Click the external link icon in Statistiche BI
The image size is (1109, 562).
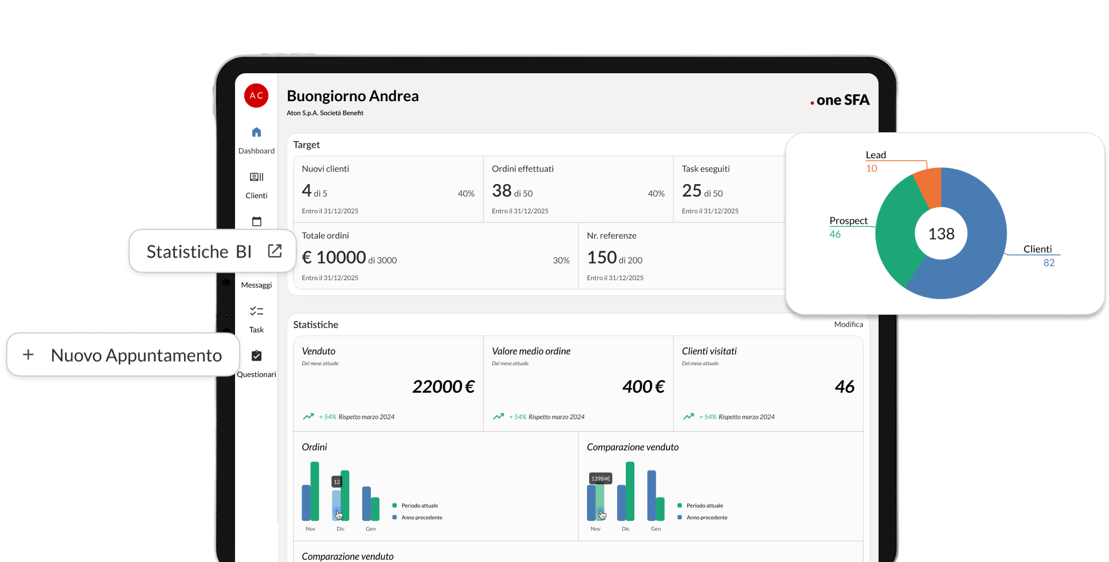275,251
